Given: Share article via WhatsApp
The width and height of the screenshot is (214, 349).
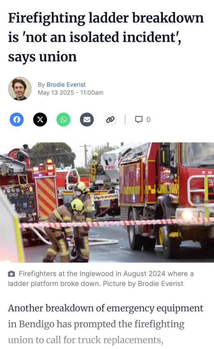Looking at the screenshot, I should click(x=63, y=120).
